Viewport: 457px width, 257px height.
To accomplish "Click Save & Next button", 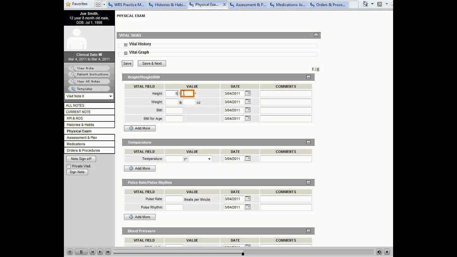I will [152, 63].
